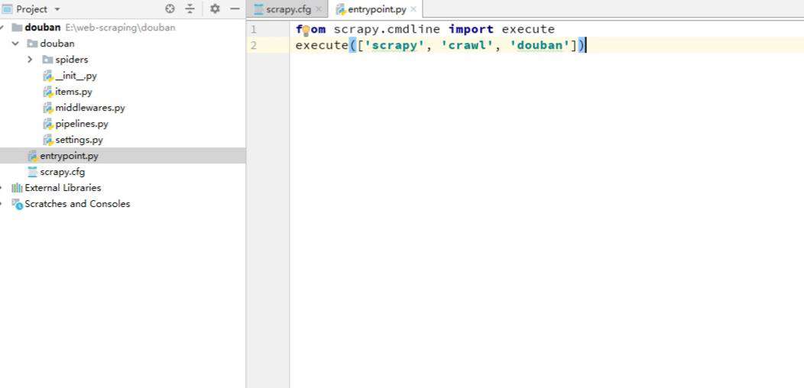Select items.py in project tree
Viewport: 804px width, 388px height.
(x=74, y=92)
